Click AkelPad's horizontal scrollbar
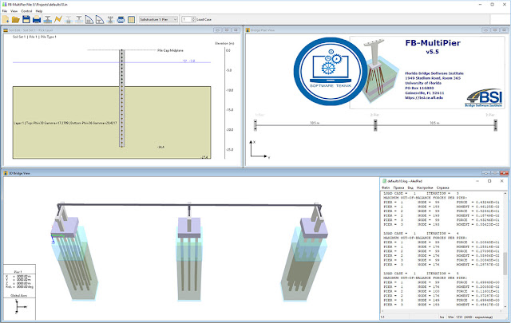 coord(442,311)
